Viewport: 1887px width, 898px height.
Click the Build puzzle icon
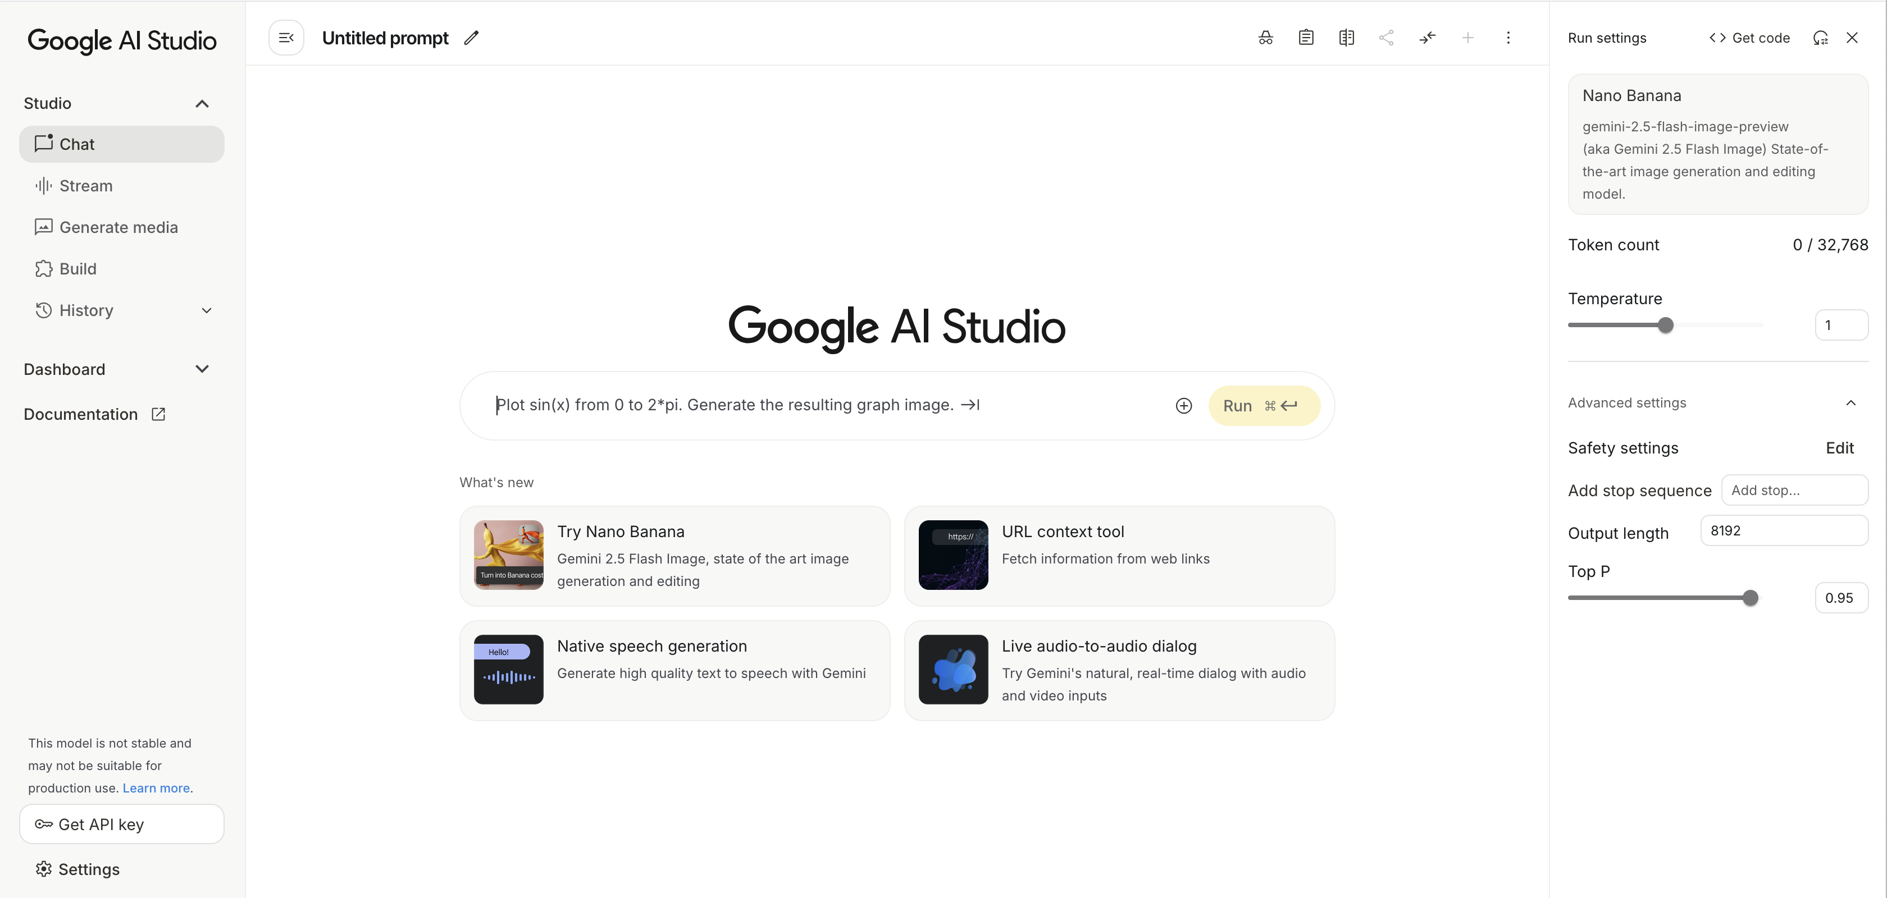point(44,269)
